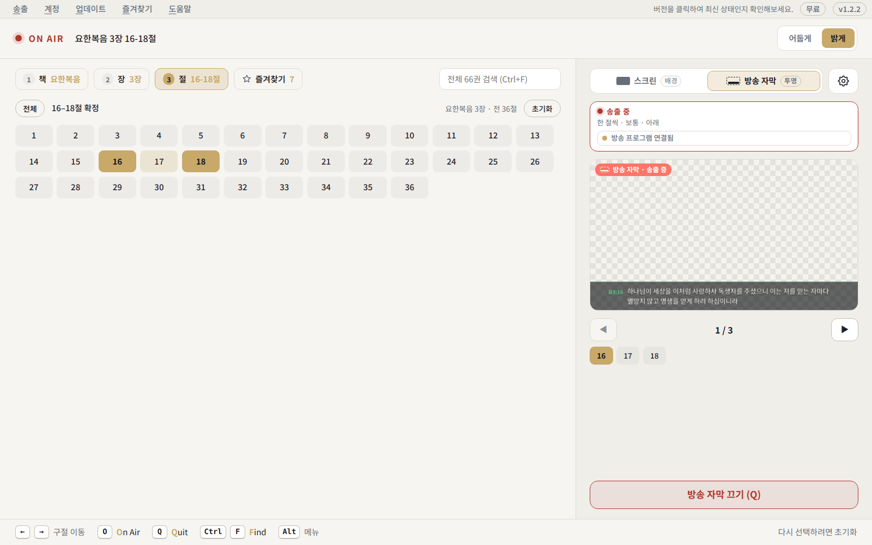This screenshot has width=872, height=545.
Task: Select verse 16 in verse grid
Action: pyautogui.click(x=117, y=161)
